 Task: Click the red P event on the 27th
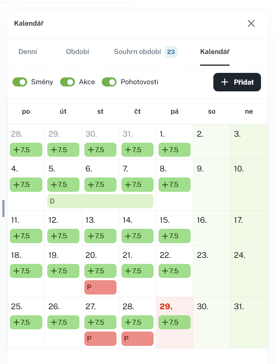tap(100, 339)
